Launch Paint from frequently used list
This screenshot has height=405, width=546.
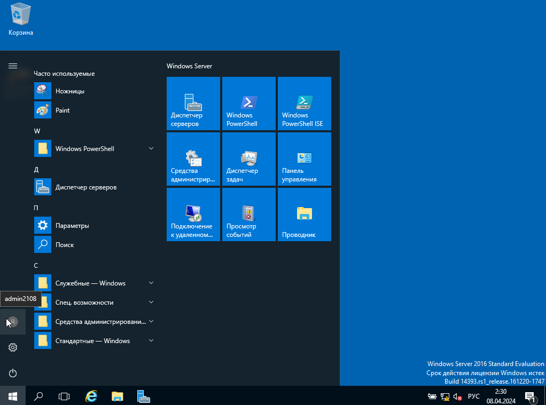pos(95,110)
